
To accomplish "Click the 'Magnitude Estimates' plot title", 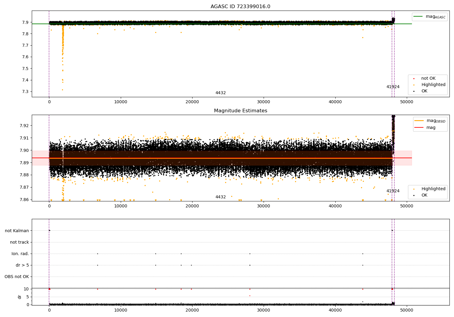I will tap(240, 111).
